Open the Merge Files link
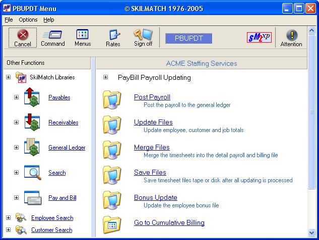The image size is (319, 240). 152,148
